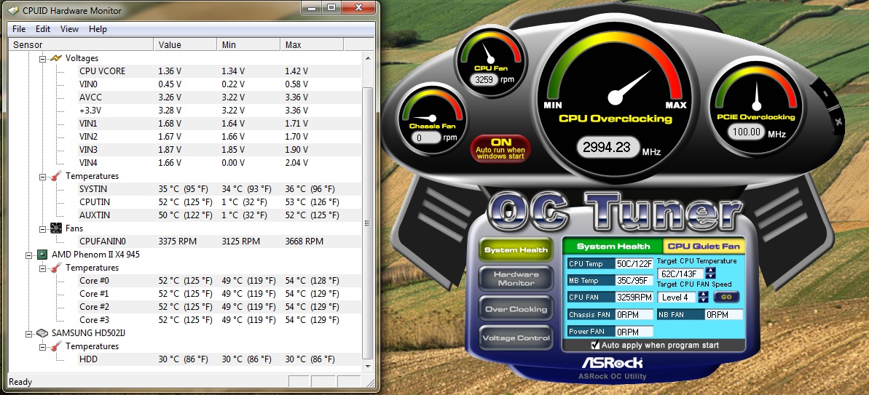This screenshot has width=869, height=395.
Task: Click the scrollbar down arrow in sensor list
Action: point(367,366)
